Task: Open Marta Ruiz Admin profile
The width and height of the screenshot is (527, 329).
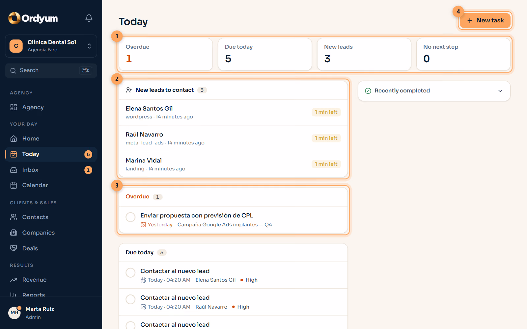Action: coord(51,313)
